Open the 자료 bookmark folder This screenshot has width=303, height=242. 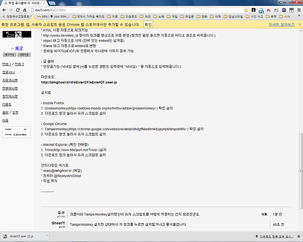click(112, 16)
